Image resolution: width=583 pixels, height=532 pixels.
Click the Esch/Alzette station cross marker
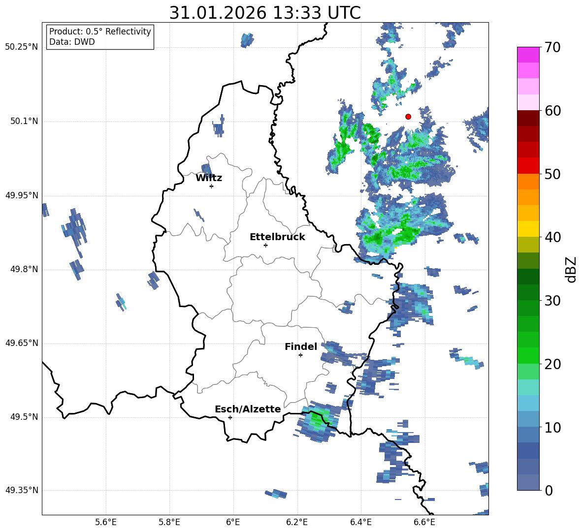coord(230,417)
